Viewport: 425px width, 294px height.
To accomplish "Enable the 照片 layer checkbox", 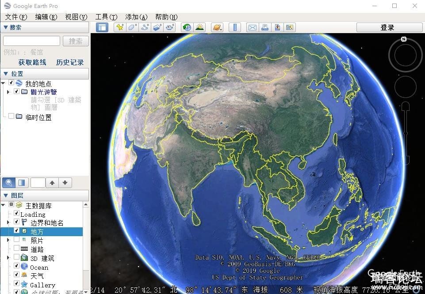I will [16, 239].
